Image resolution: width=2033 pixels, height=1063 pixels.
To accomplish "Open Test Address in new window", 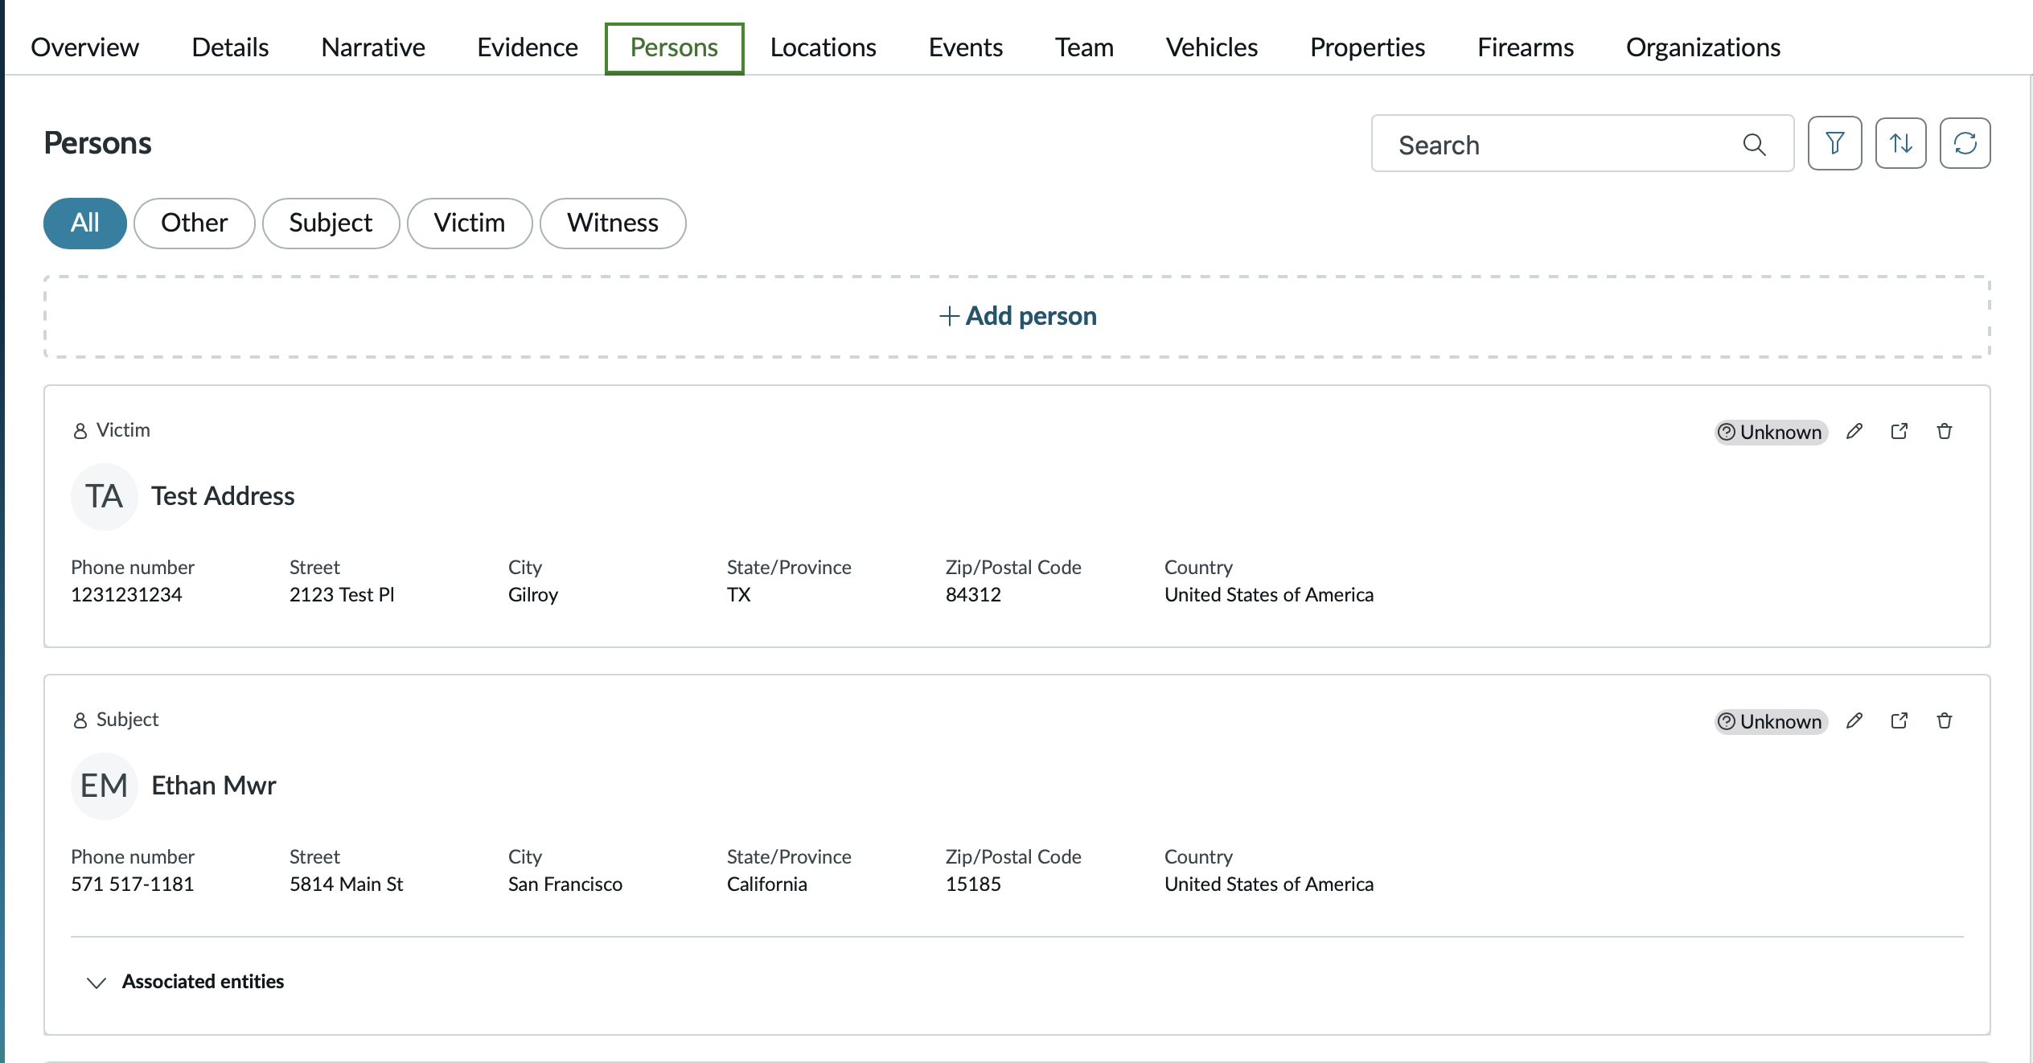I will point(1900,432).
